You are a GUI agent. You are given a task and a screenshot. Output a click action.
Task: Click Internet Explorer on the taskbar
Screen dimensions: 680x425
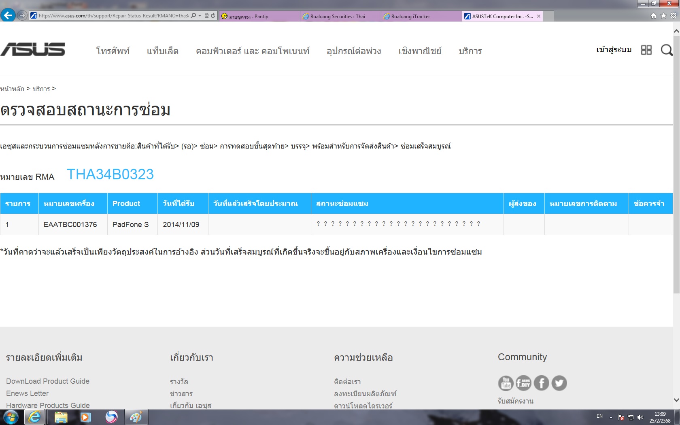[35, 417]
